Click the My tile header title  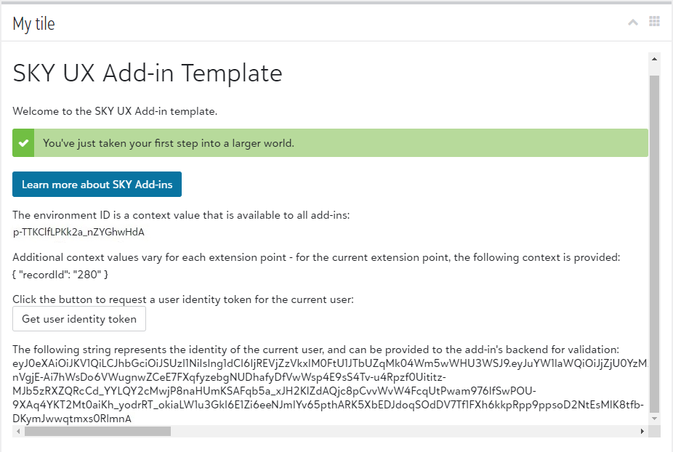point(33,23)
